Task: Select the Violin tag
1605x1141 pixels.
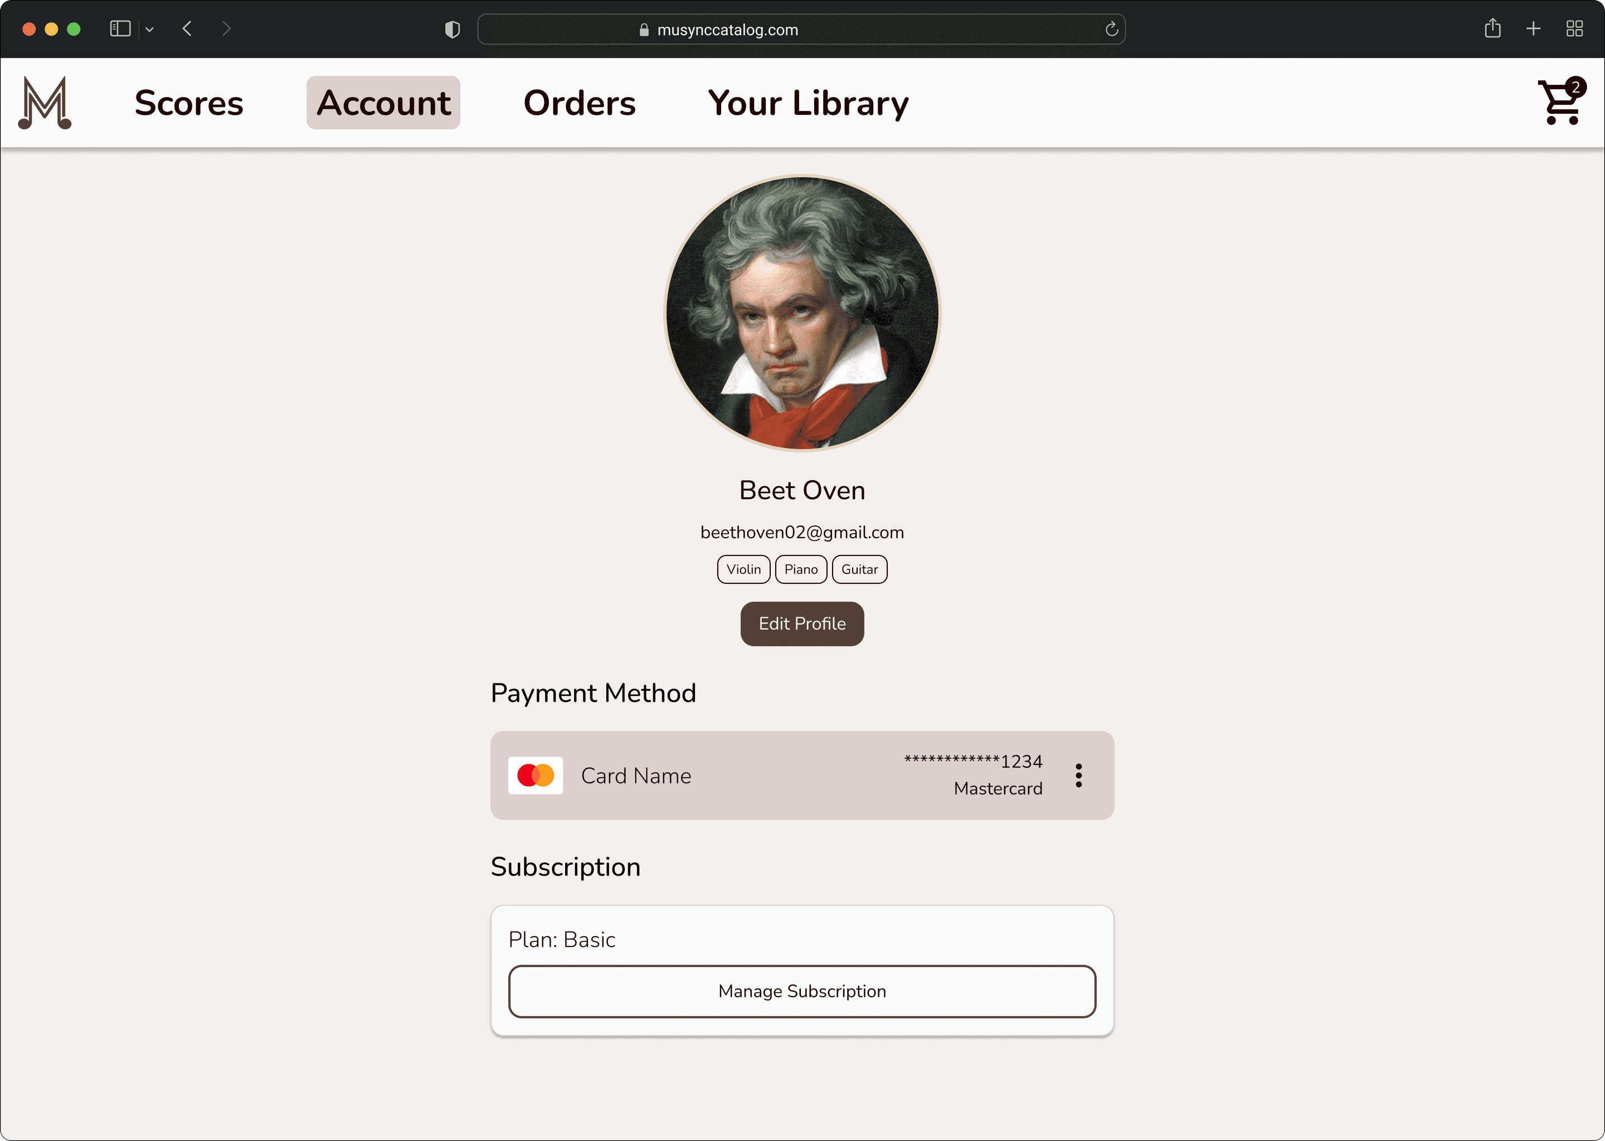Action: coord(743,569)
